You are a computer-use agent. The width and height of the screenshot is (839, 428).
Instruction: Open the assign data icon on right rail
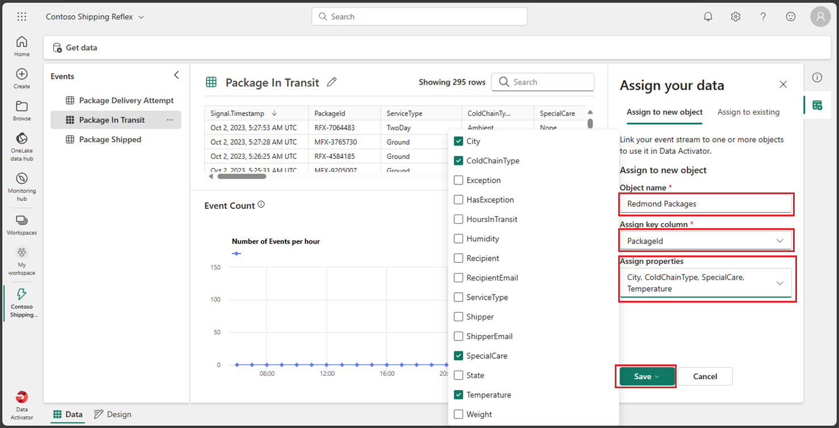(x=817, y=105)
